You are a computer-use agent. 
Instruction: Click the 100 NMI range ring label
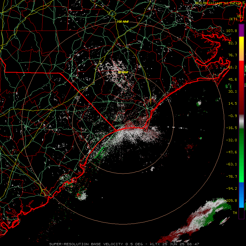click(123, 22)
